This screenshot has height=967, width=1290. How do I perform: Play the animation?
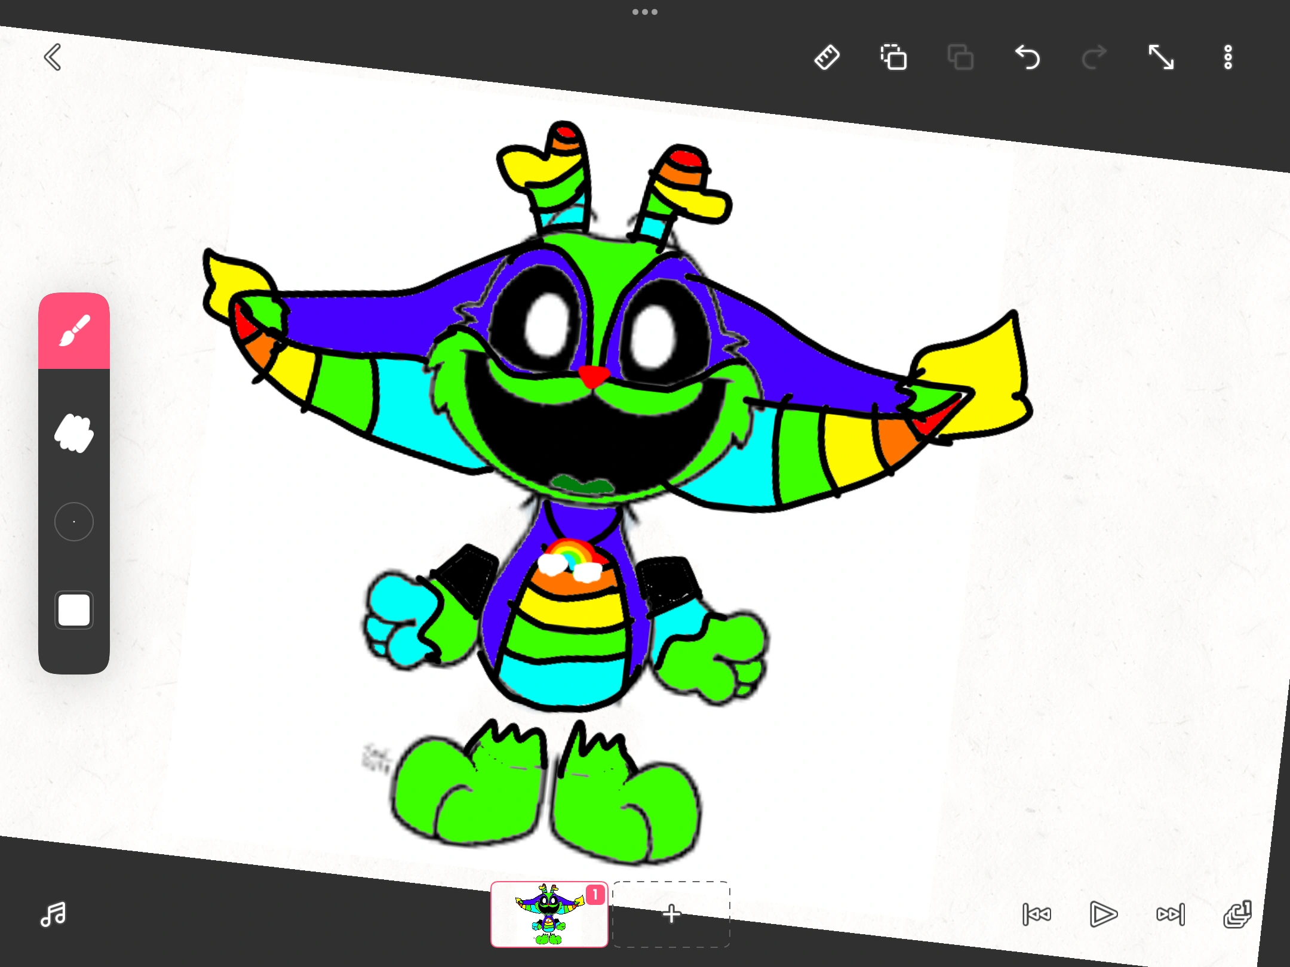1104,914
